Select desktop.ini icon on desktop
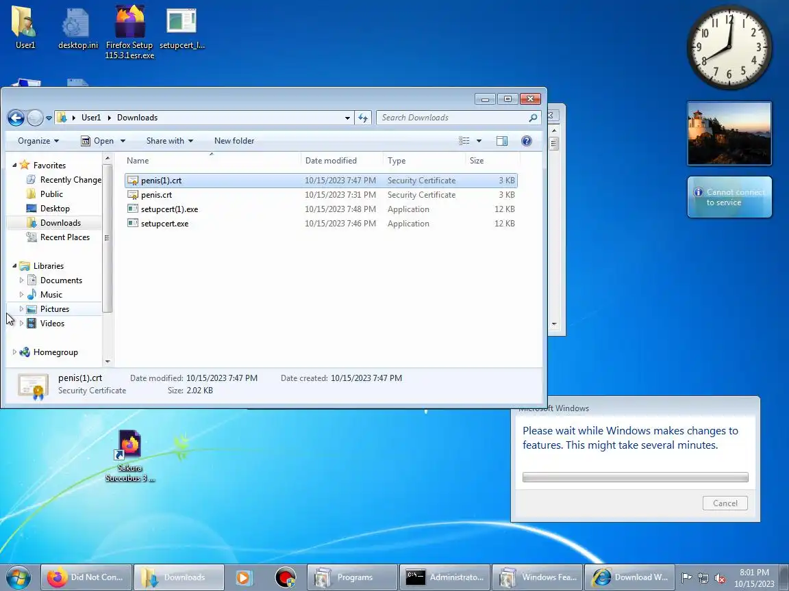 click(x=78, y=27)
